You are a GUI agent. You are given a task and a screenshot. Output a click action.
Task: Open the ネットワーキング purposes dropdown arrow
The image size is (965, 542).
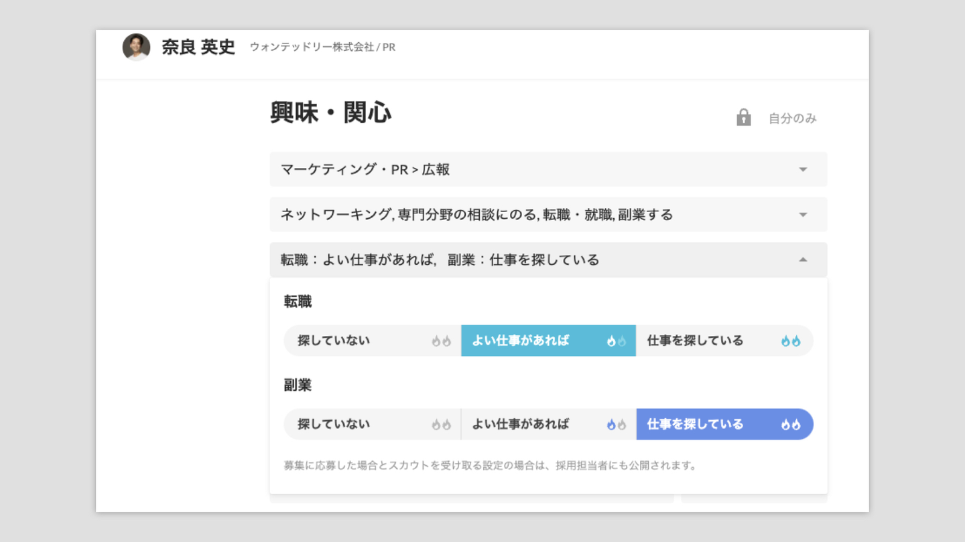(803, 215)
